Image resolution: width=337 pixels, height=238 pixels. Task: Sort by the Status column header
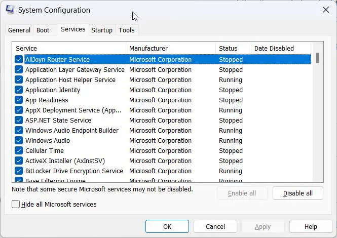(234, 48)
